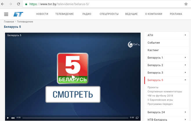Click the video progress bar
Image resolution: width=191 pixels, height=121 pixels.
click(75, 118)
